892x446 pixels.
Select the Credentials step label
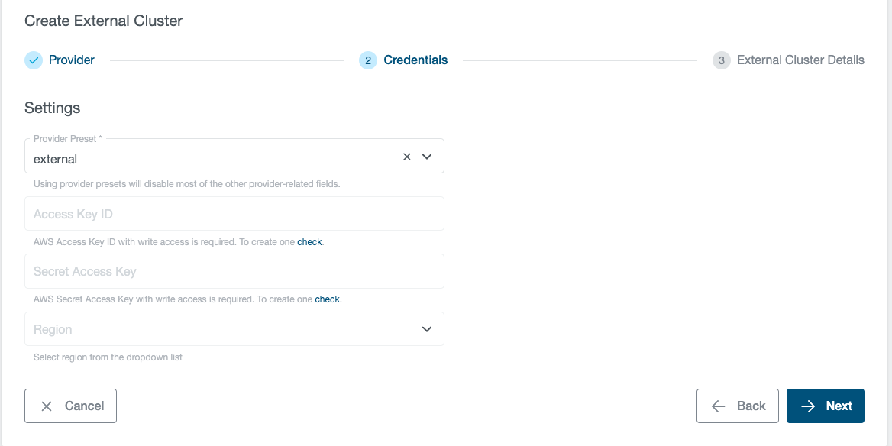click(415, 60)
